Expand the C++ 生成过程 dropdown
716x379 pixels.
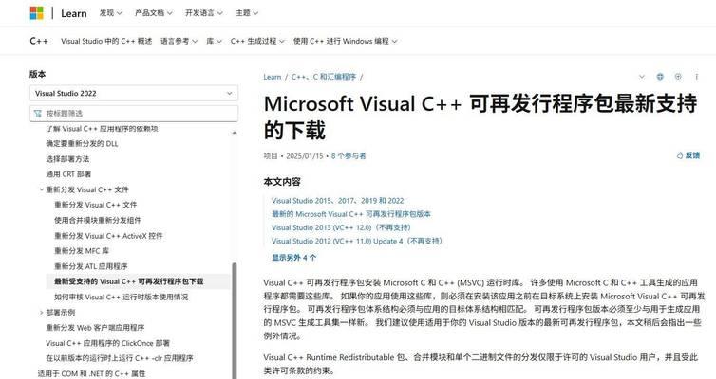[x=257, y=41]
